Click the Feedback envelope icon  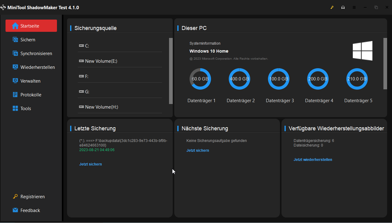click(15, 210)
